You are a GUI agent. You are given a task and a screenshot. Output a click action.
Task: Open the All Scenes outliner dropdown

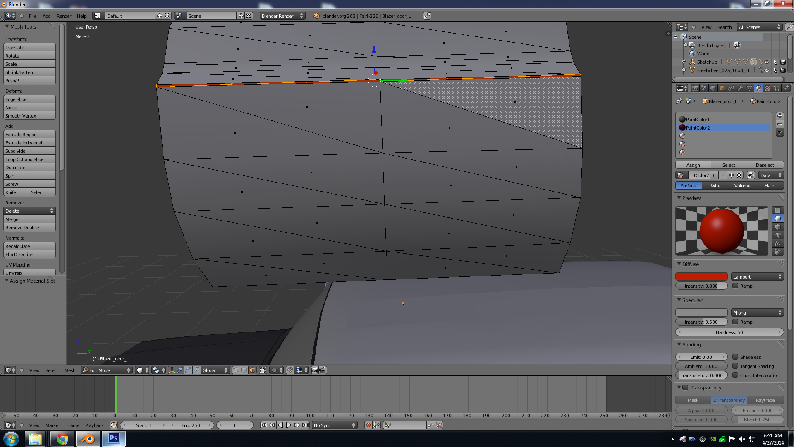tap(760, 27)
